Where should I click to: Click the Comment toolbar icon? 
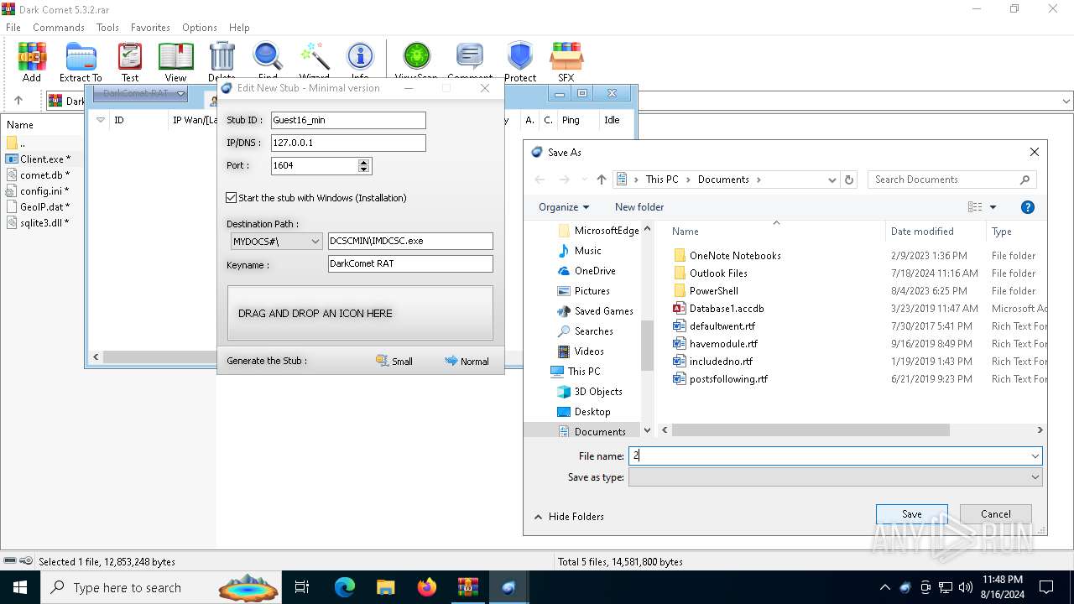470,62
